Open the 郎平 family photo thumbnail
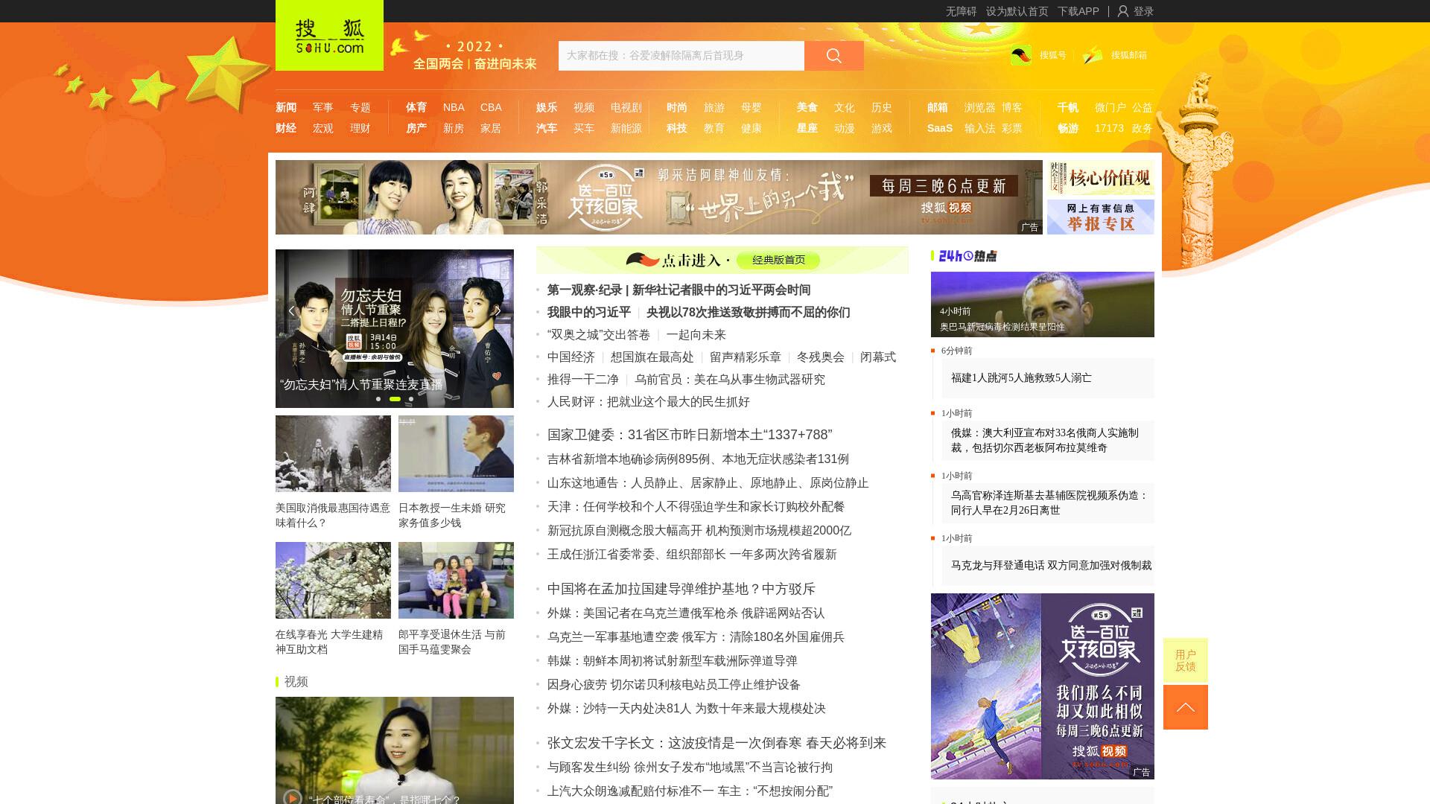The height and width of the screenshot is (804, 1430). 456,580
